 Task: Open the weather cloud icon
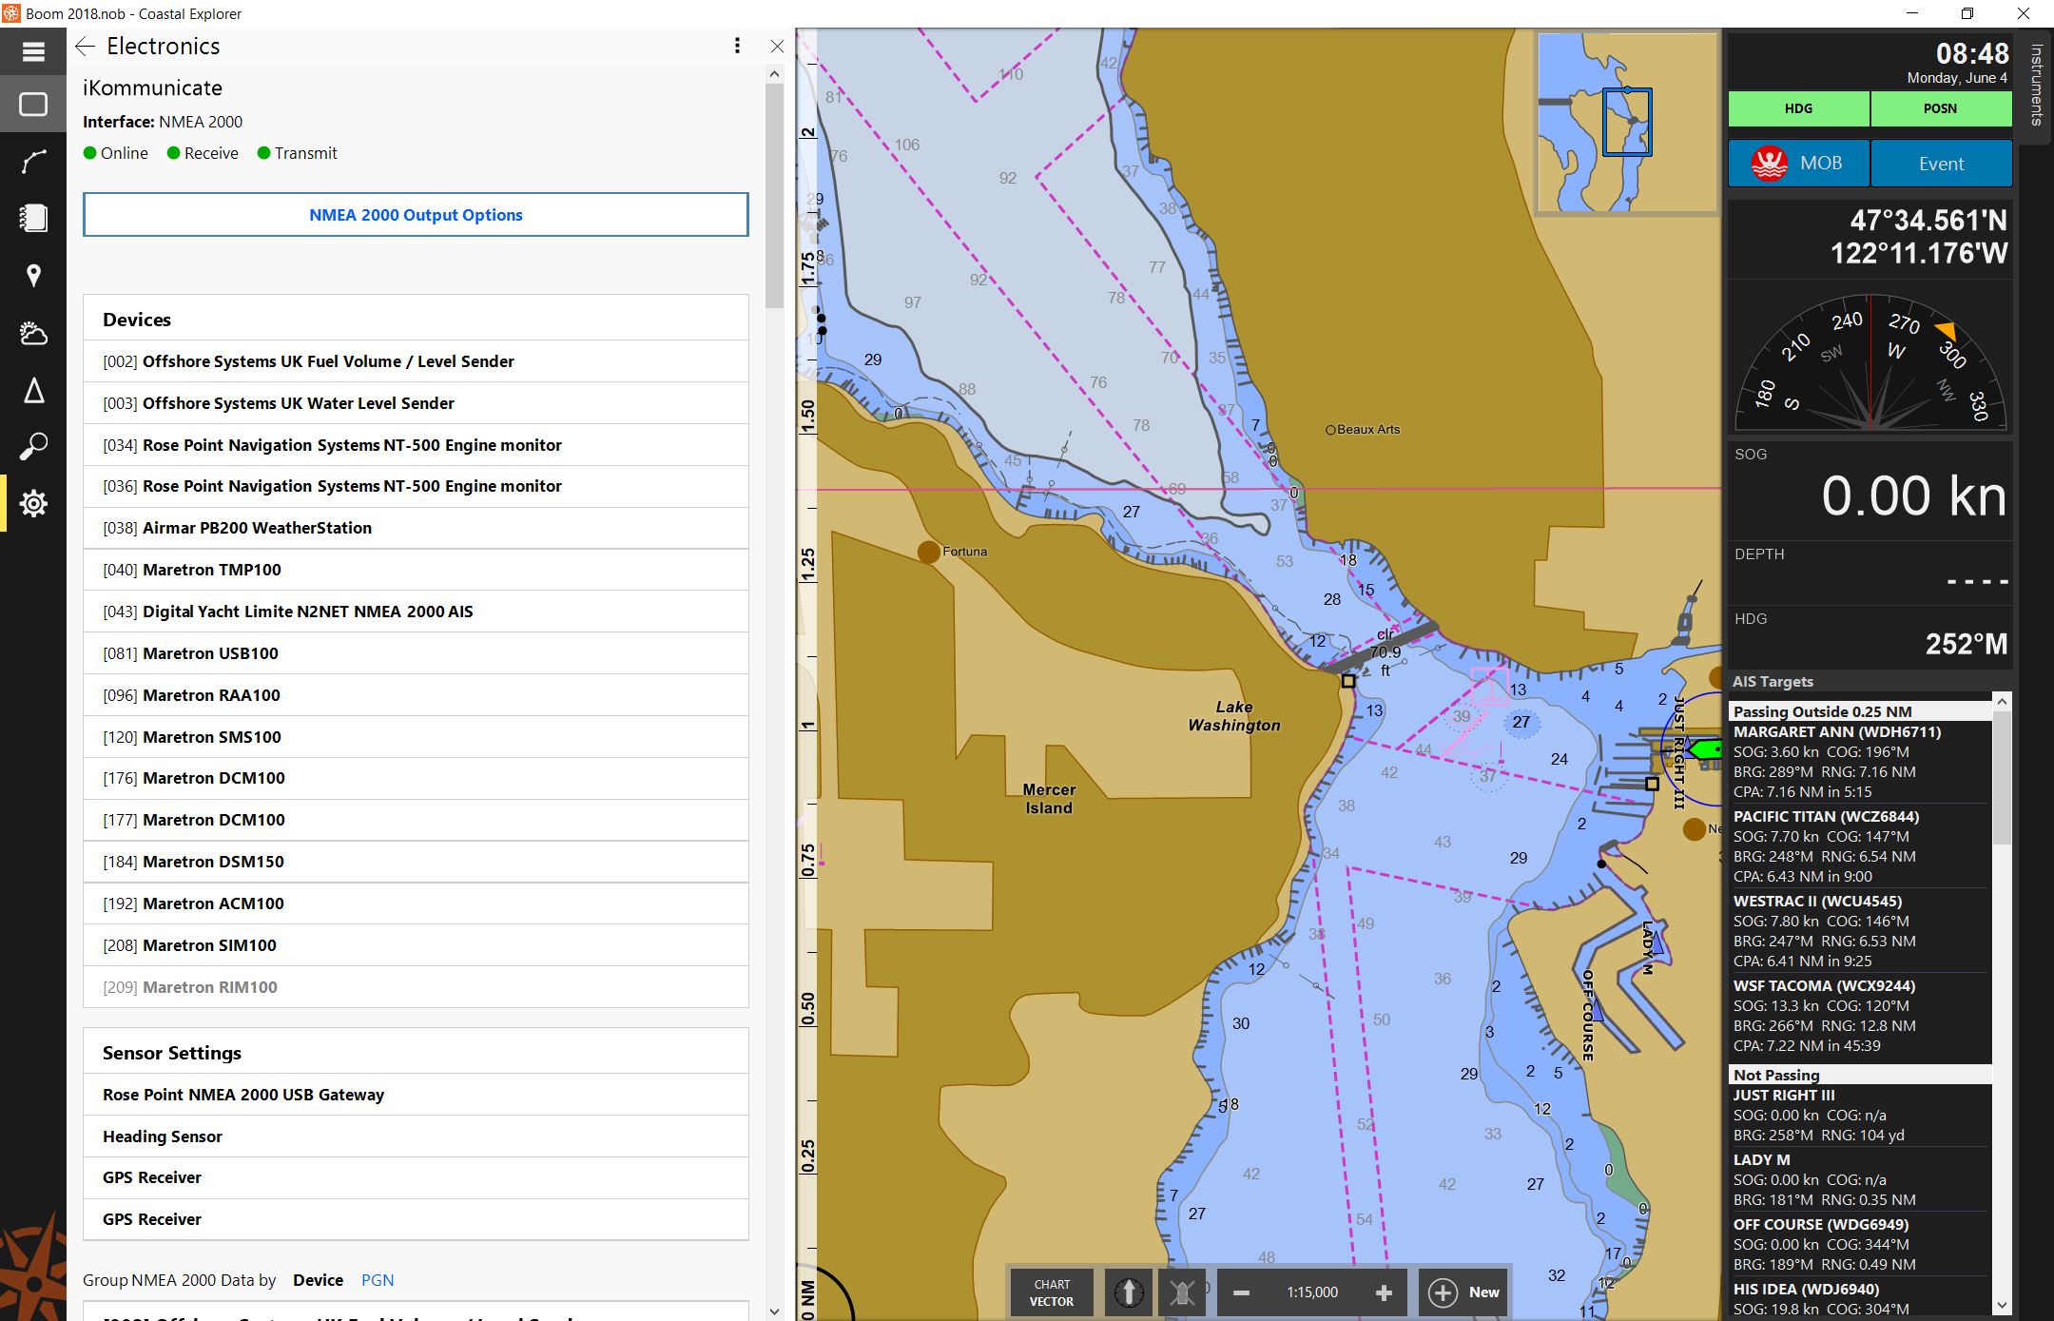(x=33, y=333)
